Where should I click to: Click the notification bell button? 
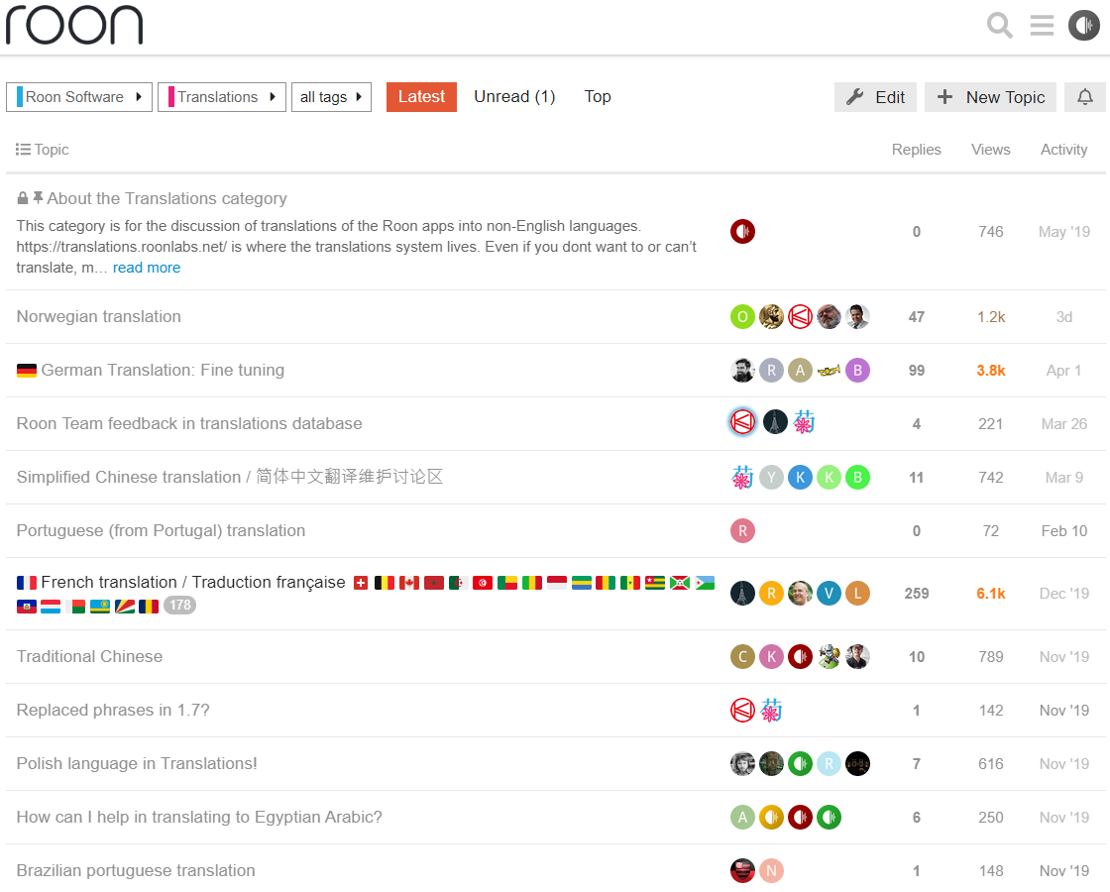coord(1084,97)
